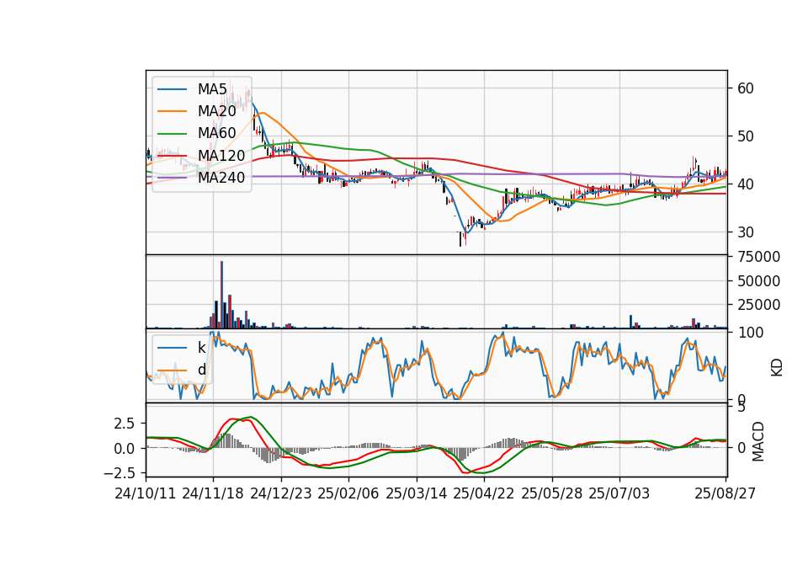
Task: Click the MACD left axis value 2.5
Action: (125, 424)
